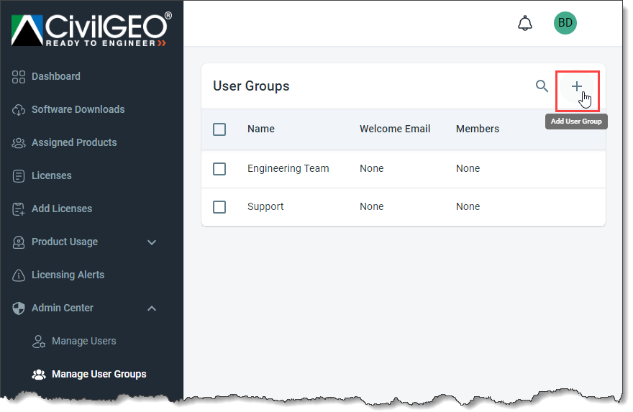Open the Licenses sidebar item
The image size is (633, 412).
51,176
